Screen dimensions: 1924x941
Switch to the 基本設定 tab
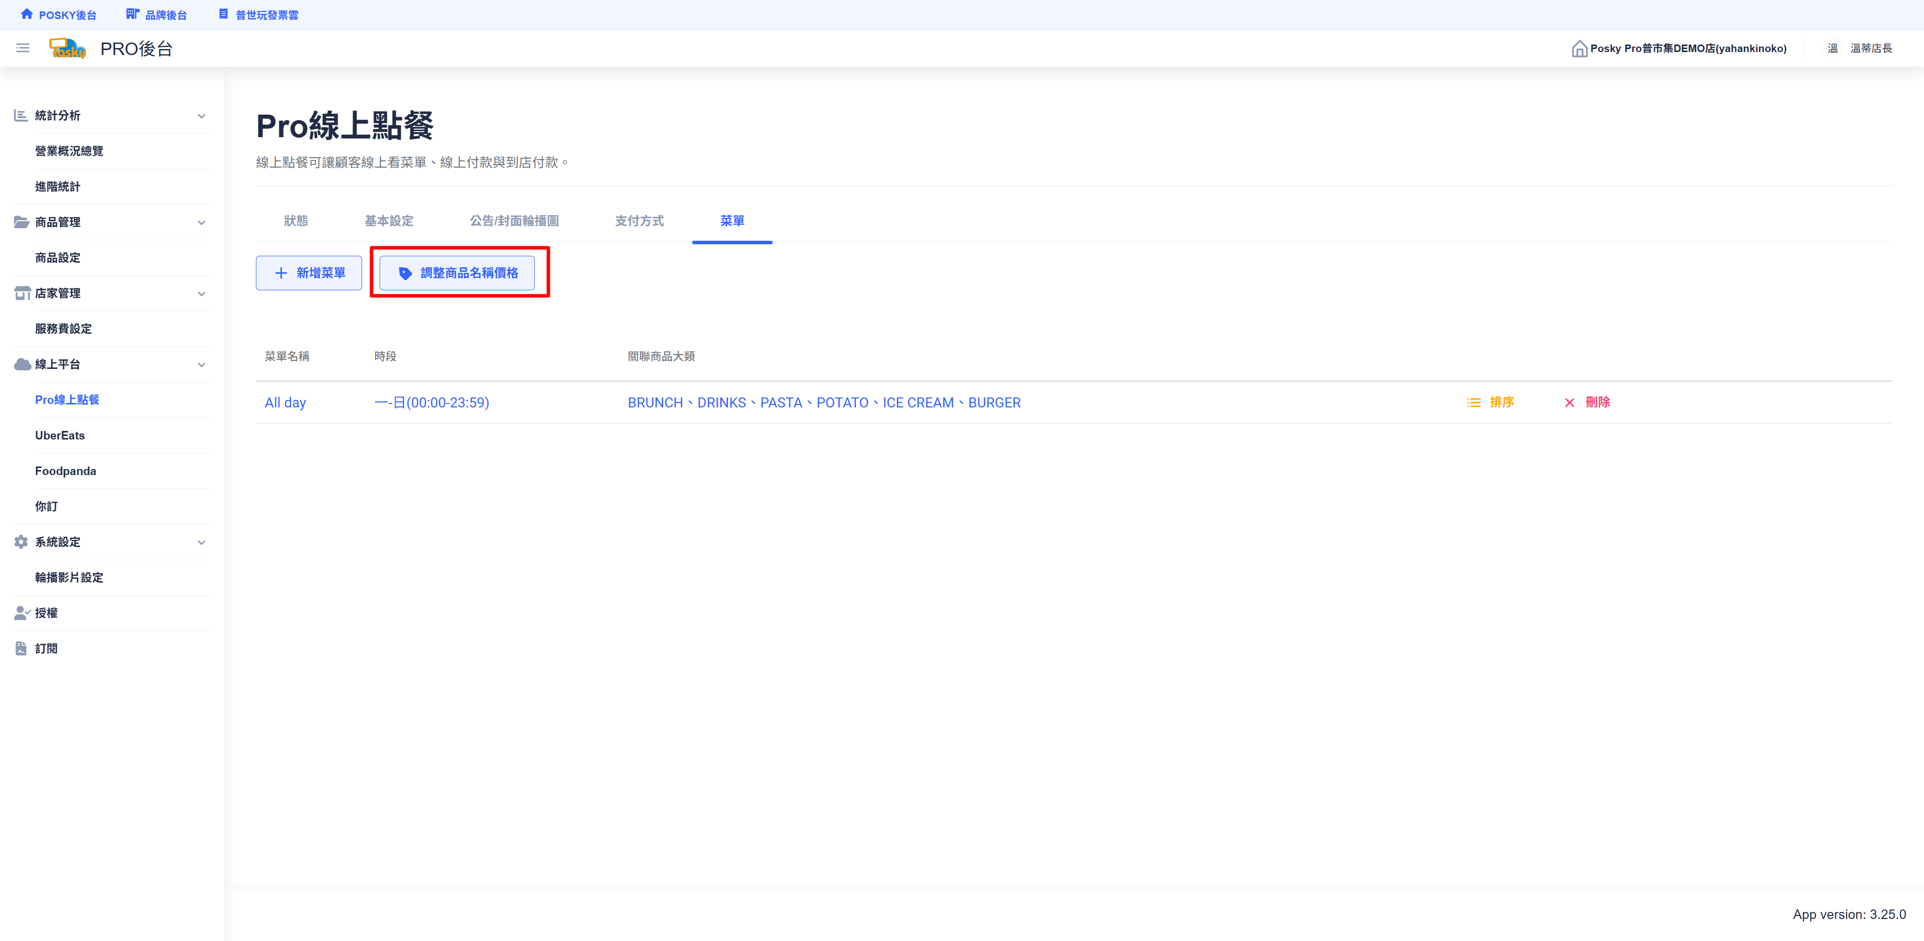(x=389, y=221)
